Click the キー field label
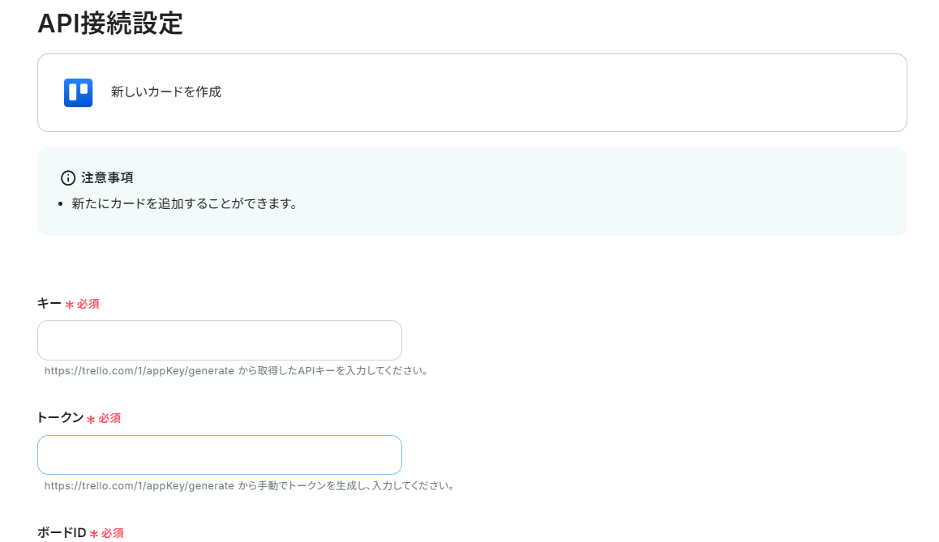 [x=49, y=303]
